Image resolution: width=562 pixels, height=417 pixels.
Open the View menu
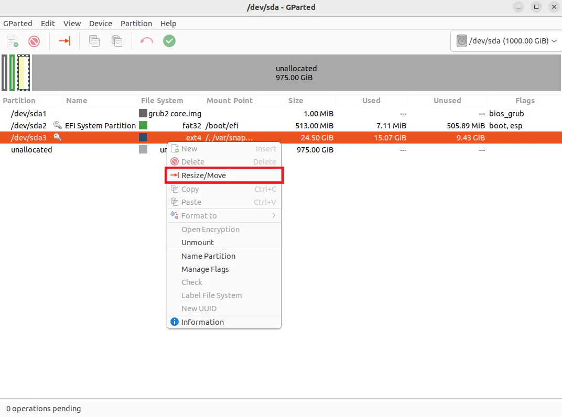pos(72,23)
